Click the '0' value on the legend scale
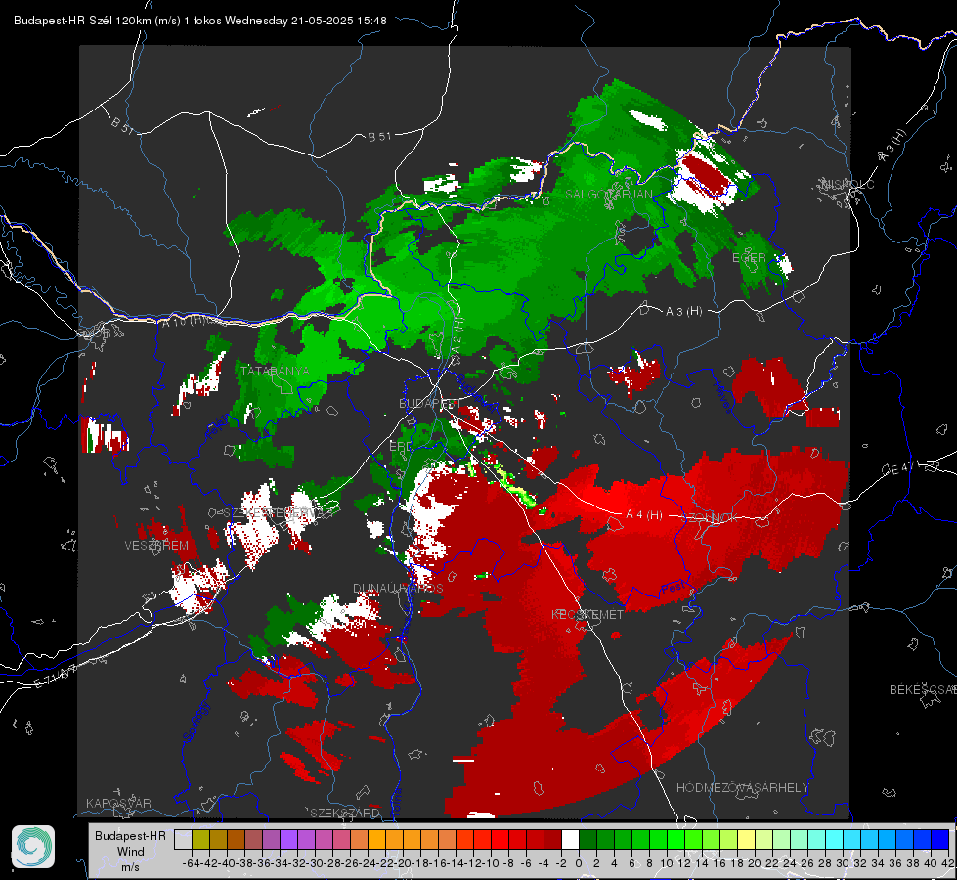Viewport: 957px width, 880px height. [x=579, y=863]
